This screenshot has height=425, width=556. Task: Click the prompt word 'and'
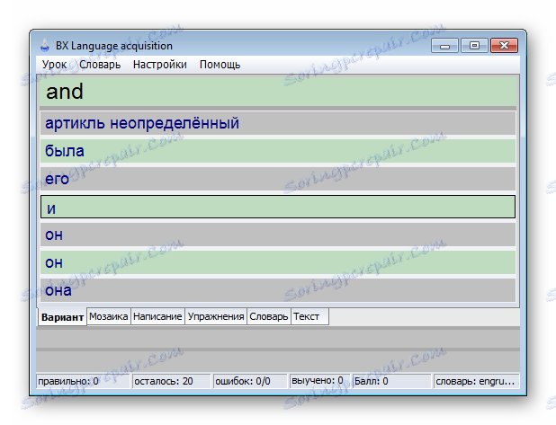pos(65,92)
